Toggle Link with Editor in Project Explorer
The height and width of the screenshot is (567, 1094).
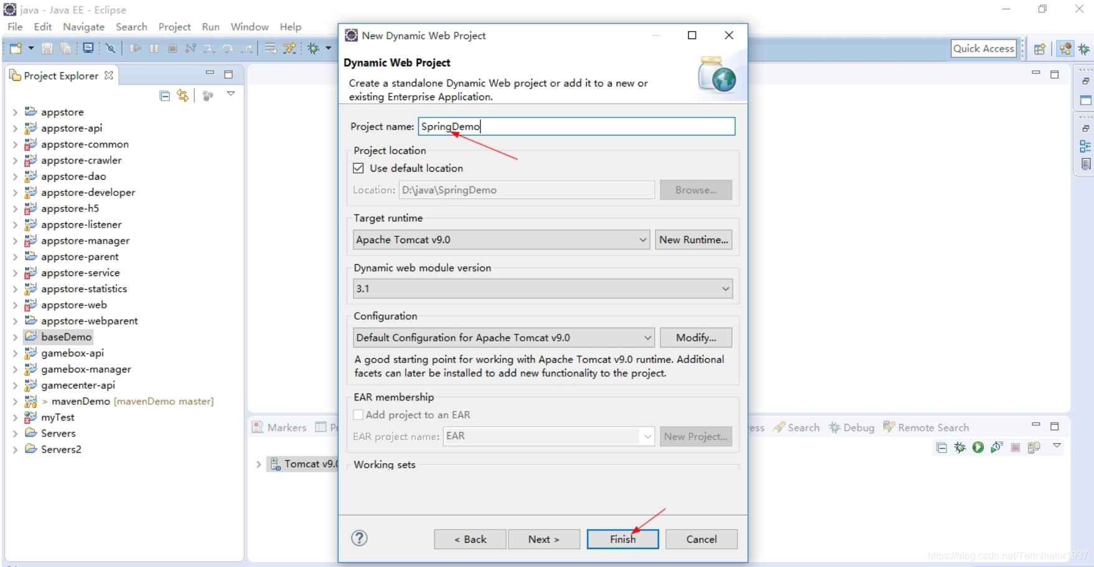click(182, 96)
